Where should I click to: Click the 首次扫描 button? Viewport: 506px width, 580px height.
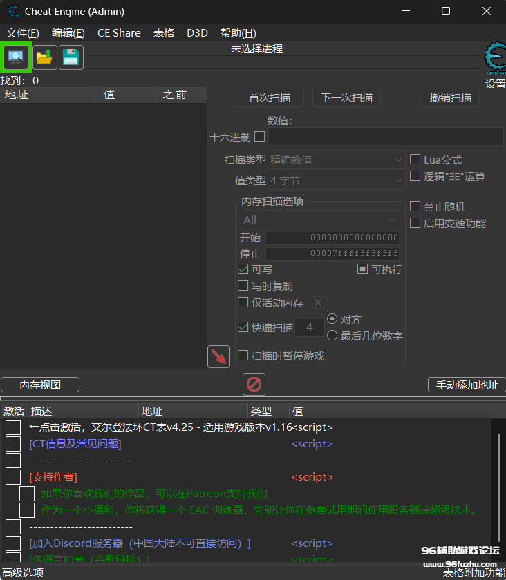tap(270, 97)
